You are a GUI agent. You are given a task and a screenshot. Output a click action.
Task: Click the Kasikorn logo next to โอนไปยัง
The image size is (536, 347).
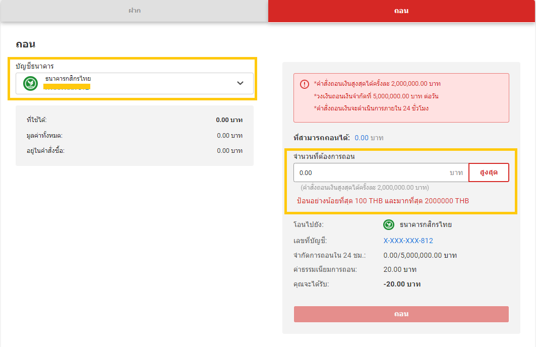click(389, 224)
